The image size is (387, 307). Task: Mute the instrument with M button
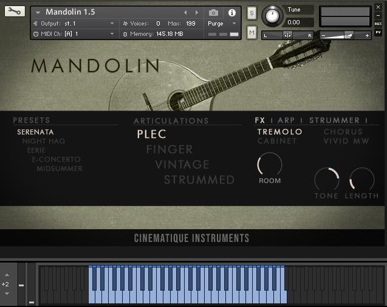(252, 32)
